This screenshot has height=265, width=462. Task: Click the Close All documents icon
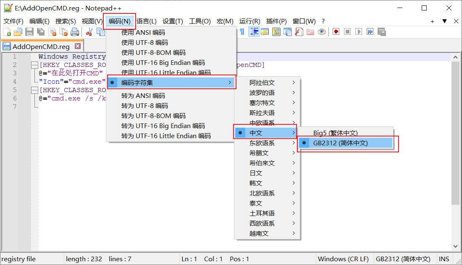[63, 32]
